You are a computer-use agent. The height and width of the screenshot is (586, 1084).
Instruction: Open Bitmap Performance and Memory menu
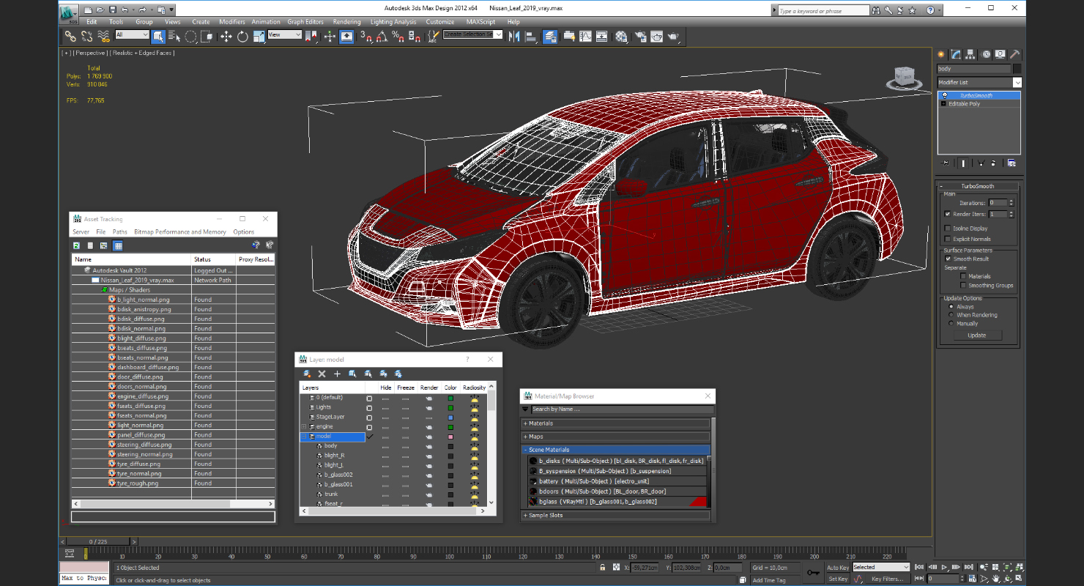(180, 231)
